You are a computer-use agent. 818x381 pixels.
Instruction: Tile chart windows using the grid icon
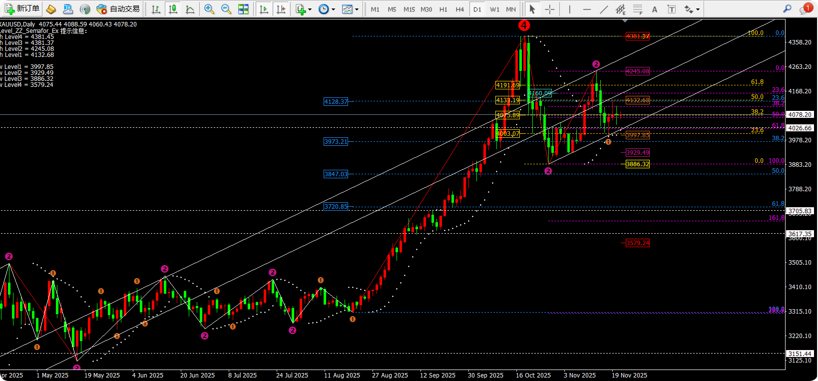(243, 9)
